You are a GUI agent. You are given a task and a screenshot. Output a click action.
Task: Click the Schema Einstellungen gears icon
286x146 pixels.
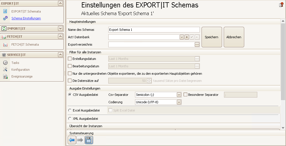pyautogui.click(x=5, y=18)
